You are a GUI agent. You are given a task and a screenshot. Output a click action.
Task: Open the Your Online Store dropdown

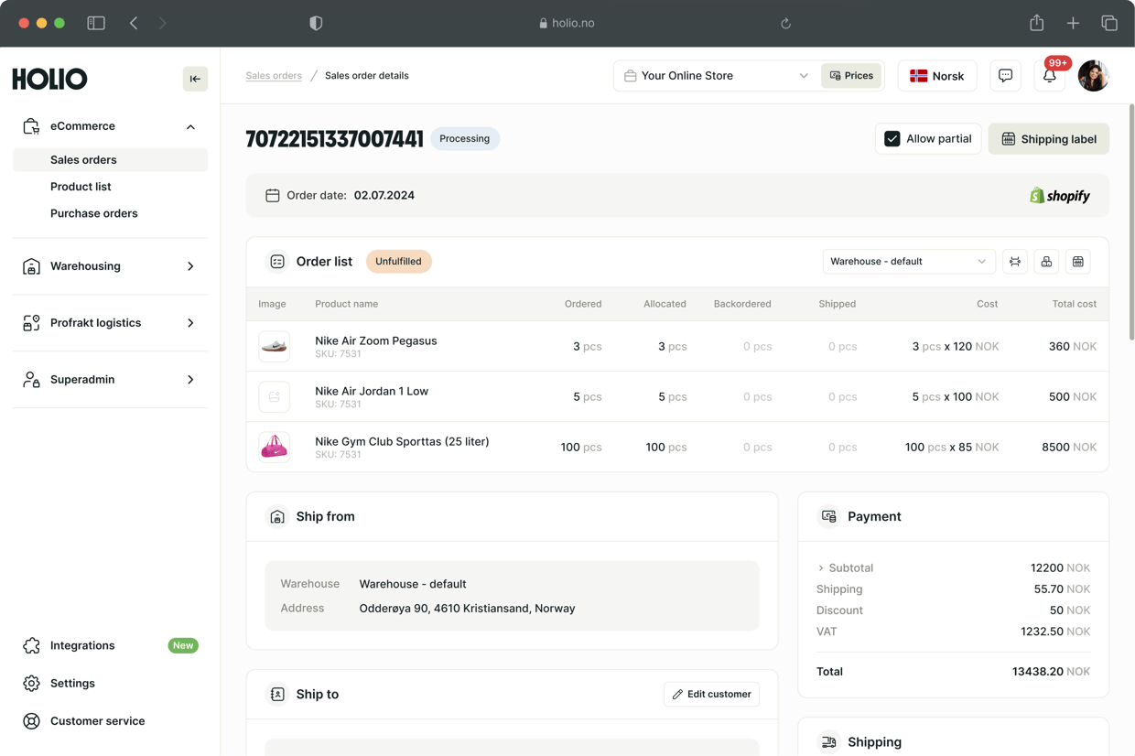[x=716, y=76]
